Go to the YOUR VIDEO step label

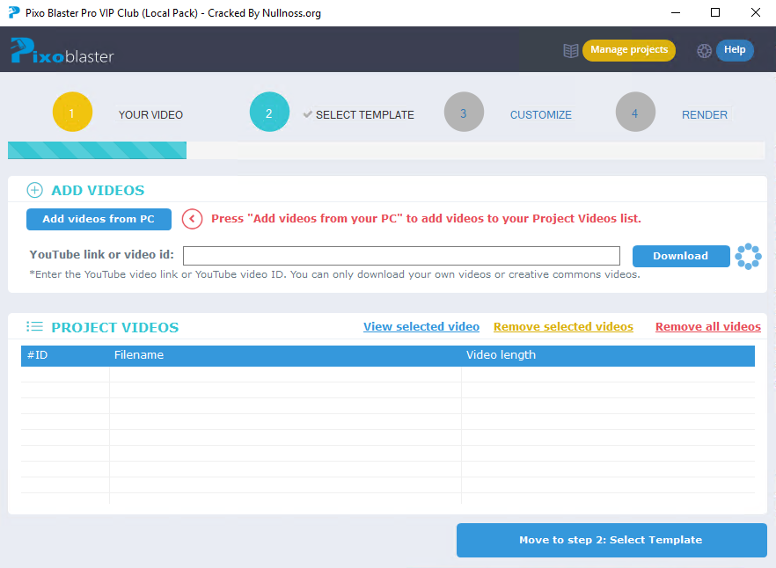[150, 115]
